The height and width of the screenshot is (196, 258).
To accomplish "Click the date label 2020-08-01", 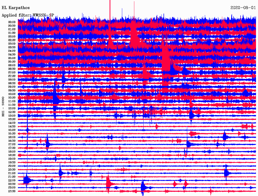I will click(x=243, y=8).
